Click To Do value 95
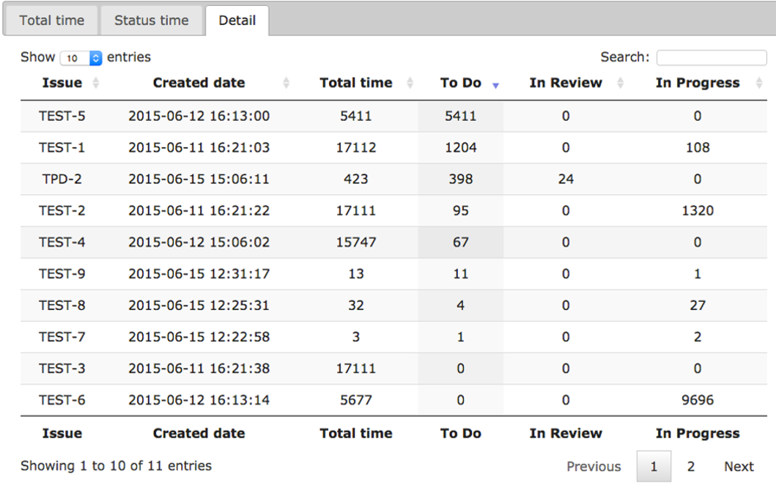This screenshot has width=776, height=491. pyautogui.click(x=461, y=211)
